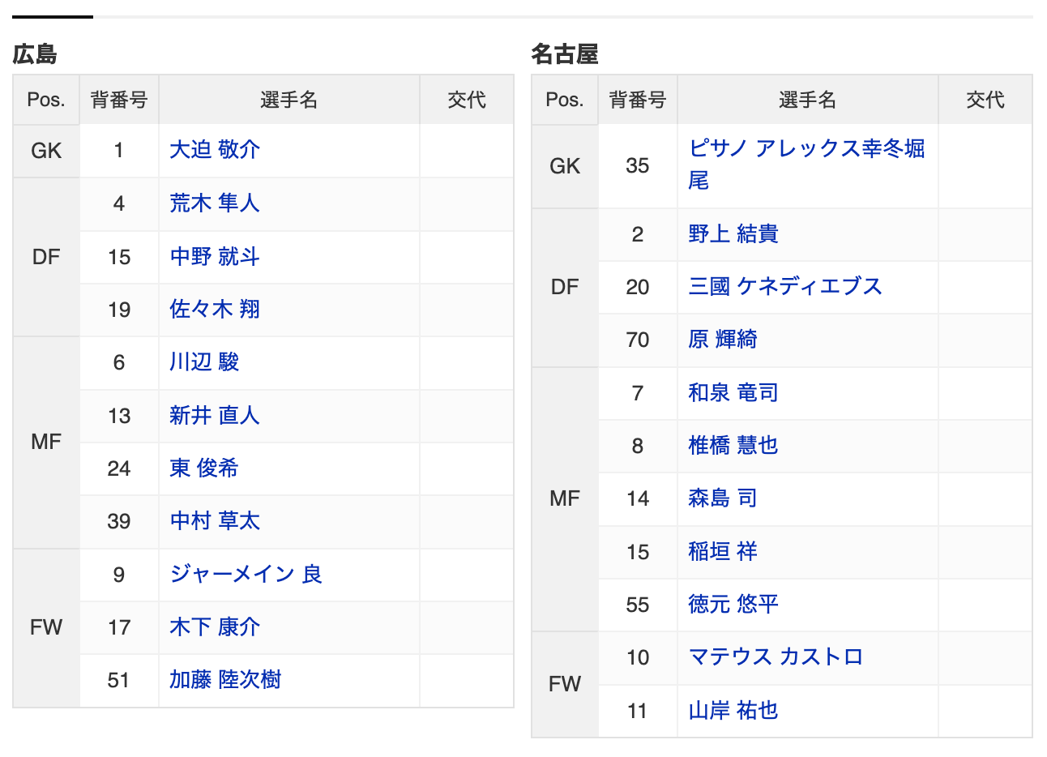Click on 川辺 駿 link

point(204,362)
